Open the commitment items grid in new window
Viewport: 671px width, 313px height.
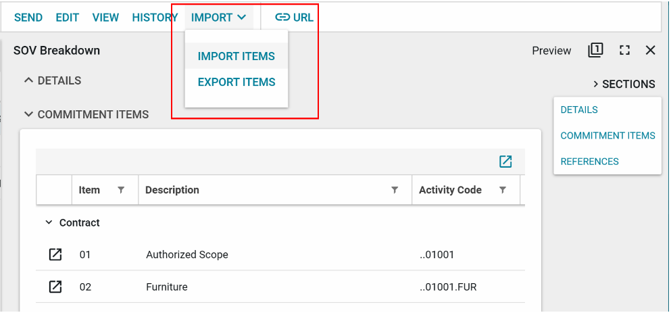click(x=505, y=162)
